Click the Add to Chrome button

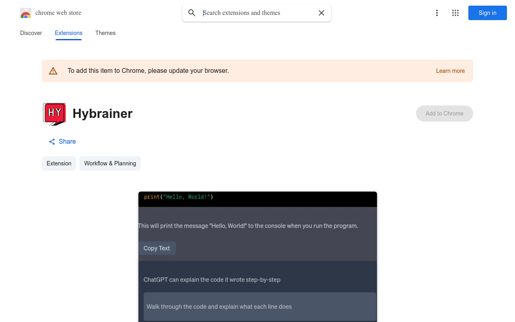pyautogui.click(x=444, y=114)
